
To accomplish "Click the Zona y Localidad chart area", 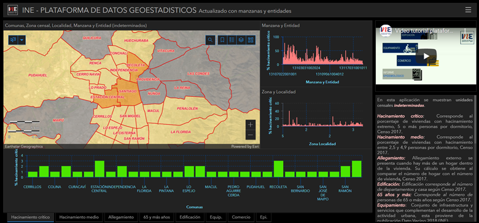I will point(323,115).
